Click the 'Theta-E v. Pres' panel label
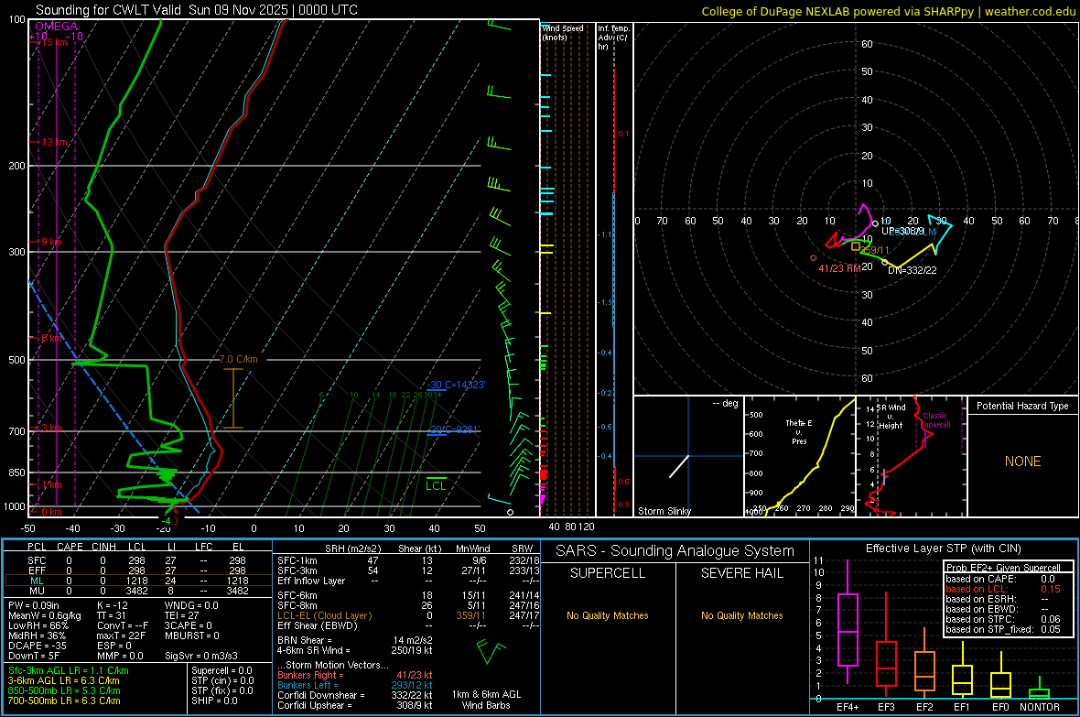 (x=799, y=431)
